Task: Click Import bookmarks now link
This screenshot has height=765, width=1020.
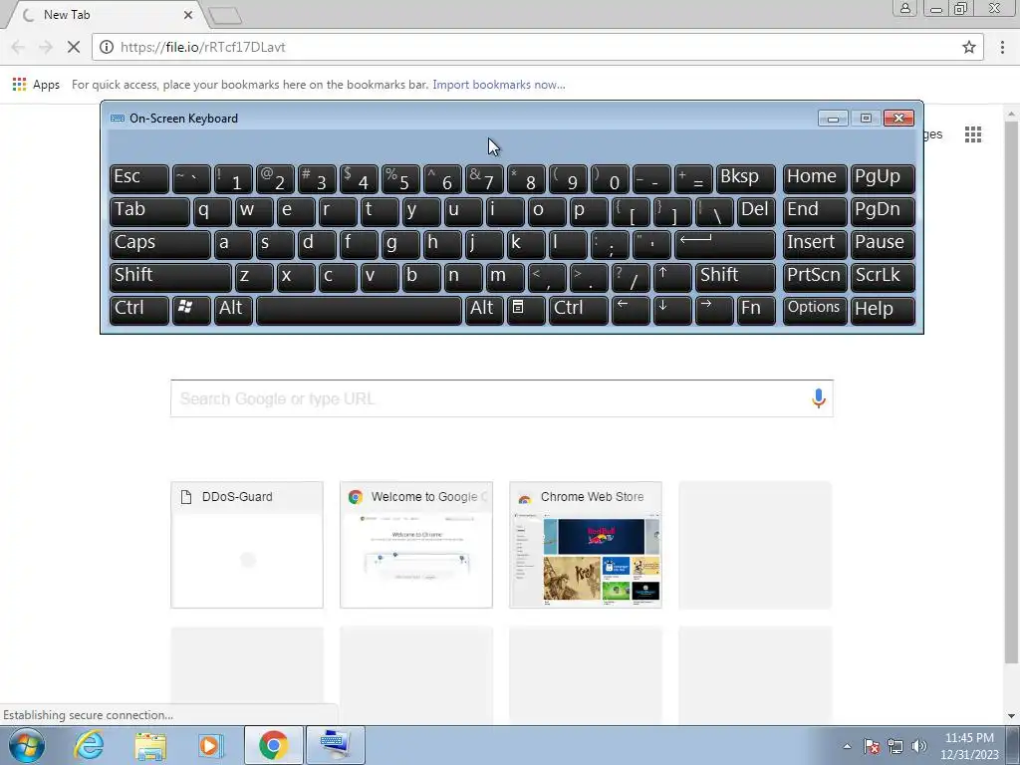Action: click(x=499, y=85)
